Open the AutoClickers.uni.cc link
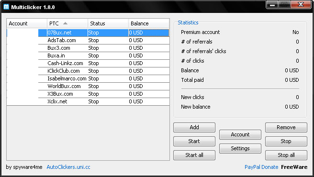This screenshot has height=177, width=314. 68,167
